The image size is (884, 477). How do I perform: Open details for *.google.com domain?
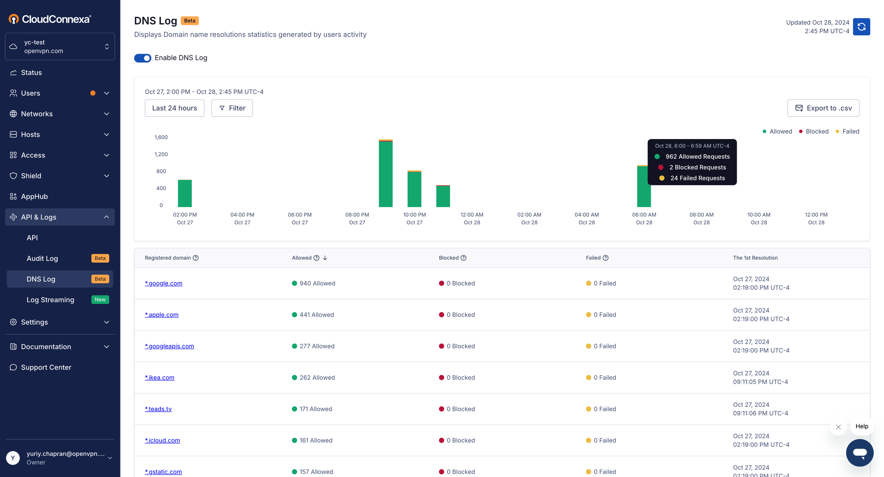[x=163, y=283]
